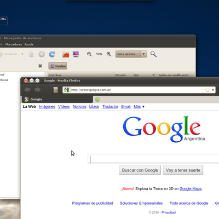Click Firefox forward arrow button
219x219 pixels.
coord(38,90)
